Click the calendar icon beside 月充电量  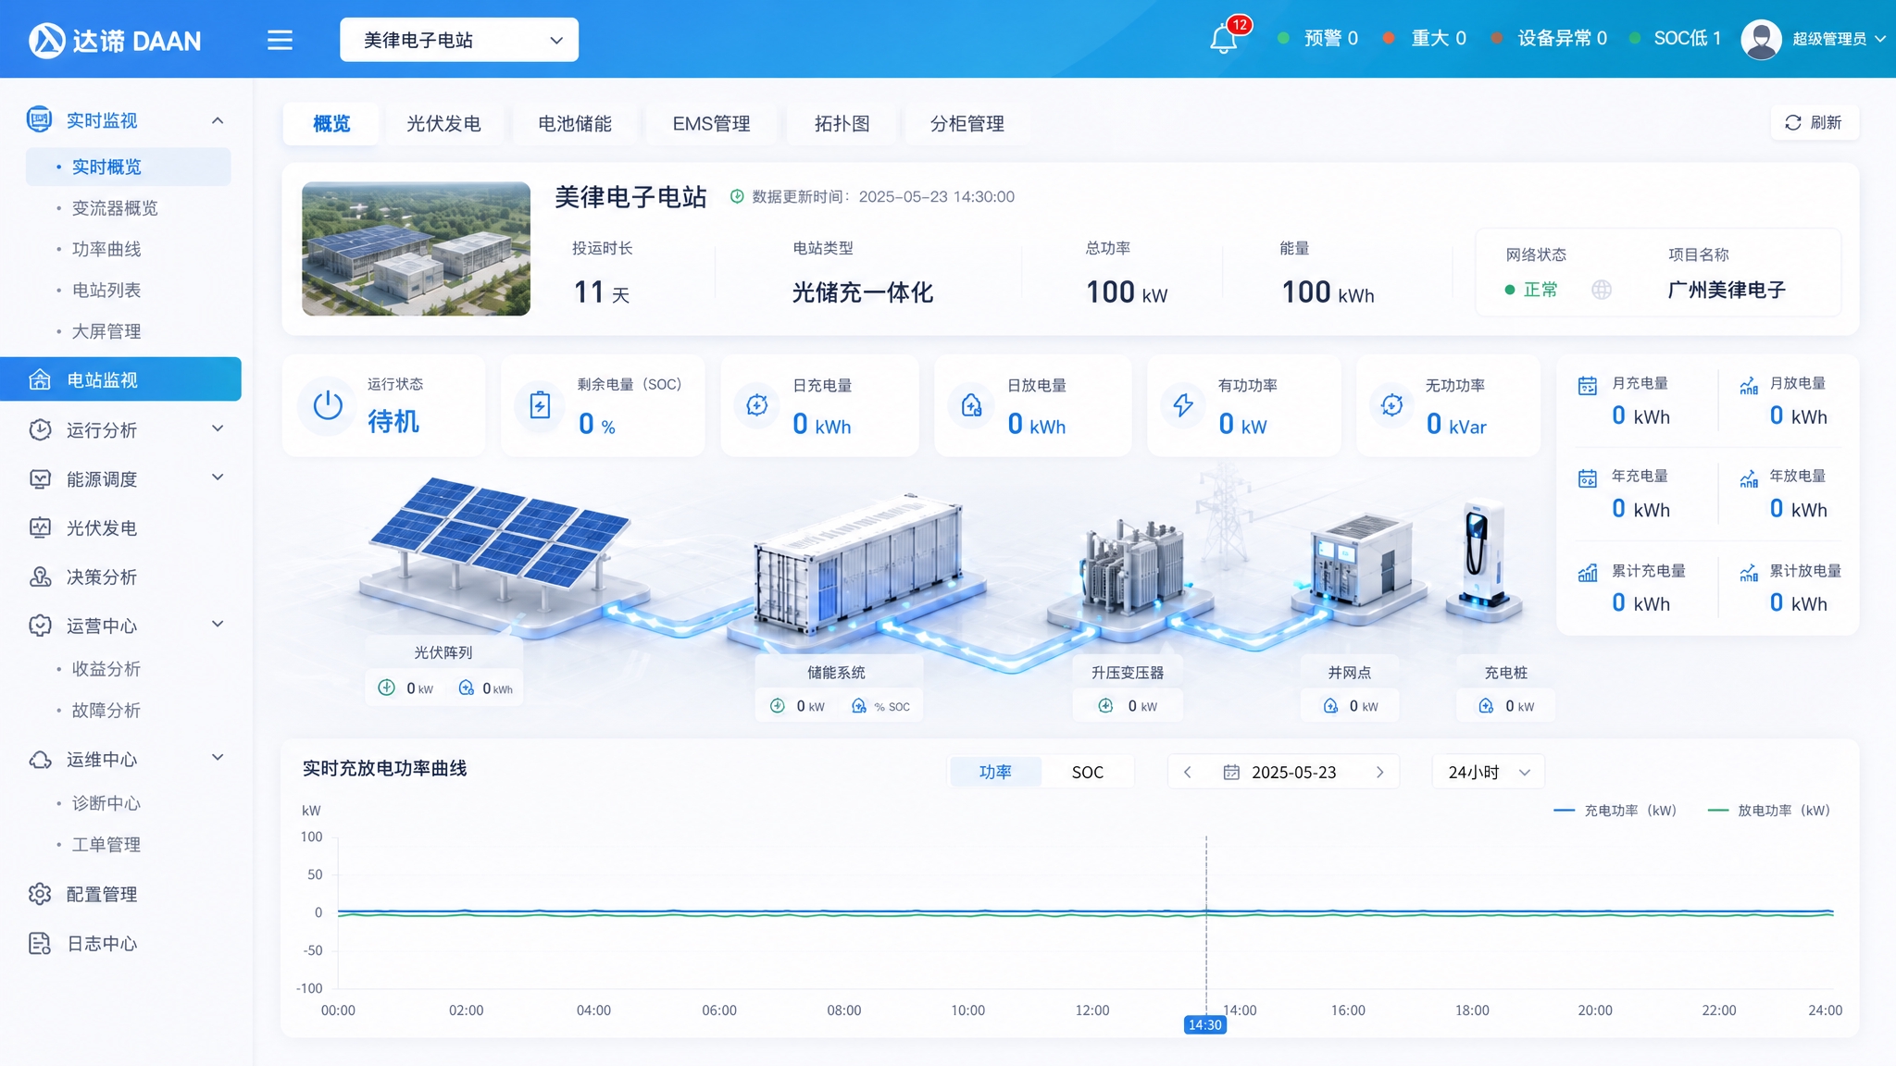[x=1588, y=386]
